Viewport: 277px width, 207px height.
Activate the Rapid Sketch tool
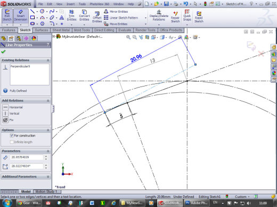click(x=199, y=17)
